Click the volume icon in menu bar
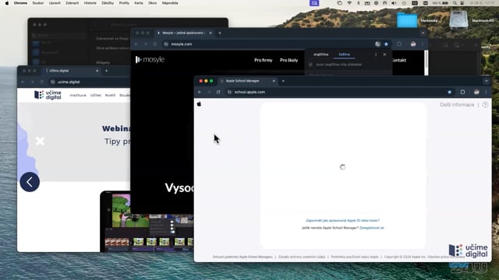This screenshot has width=499, height=280. pos(394,3)
